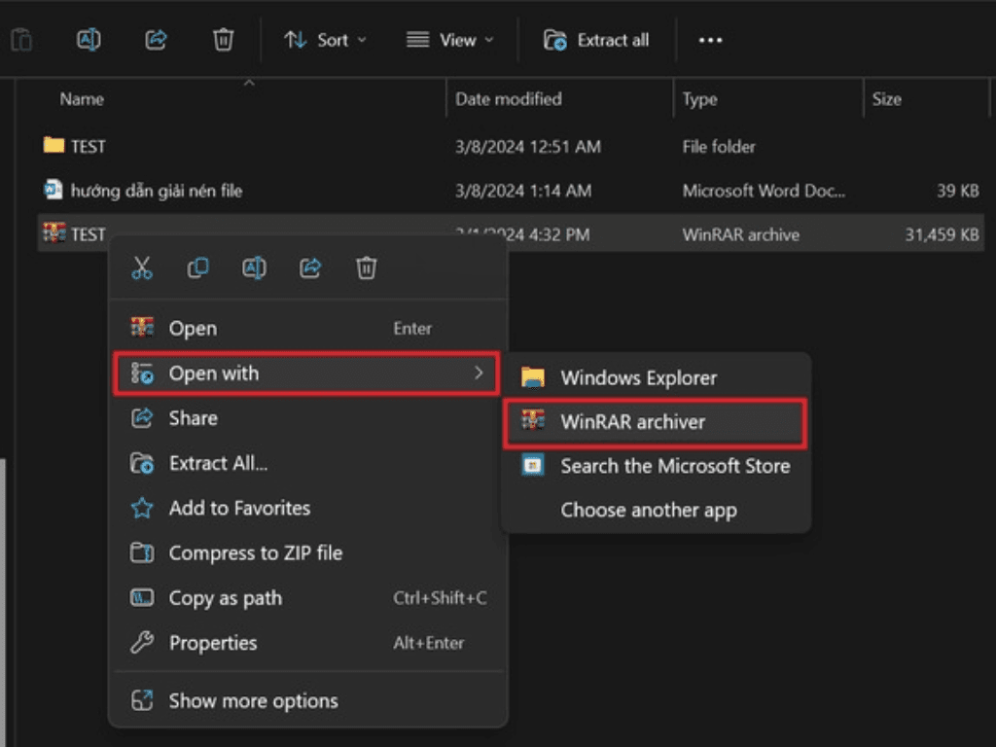Screen dimensions: 996x747
Task: Click Extract all button in toolbar
Action: coord(596,40)
